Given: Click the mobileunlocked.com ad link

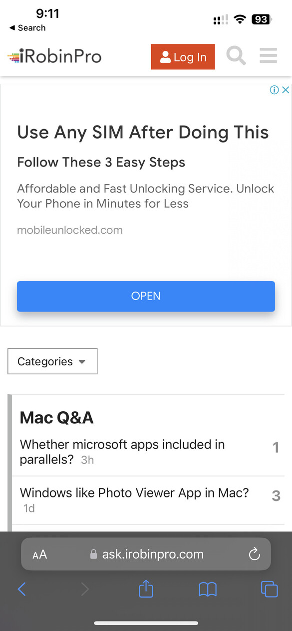Looking at the screenshot, I should (x=70, y=230).
